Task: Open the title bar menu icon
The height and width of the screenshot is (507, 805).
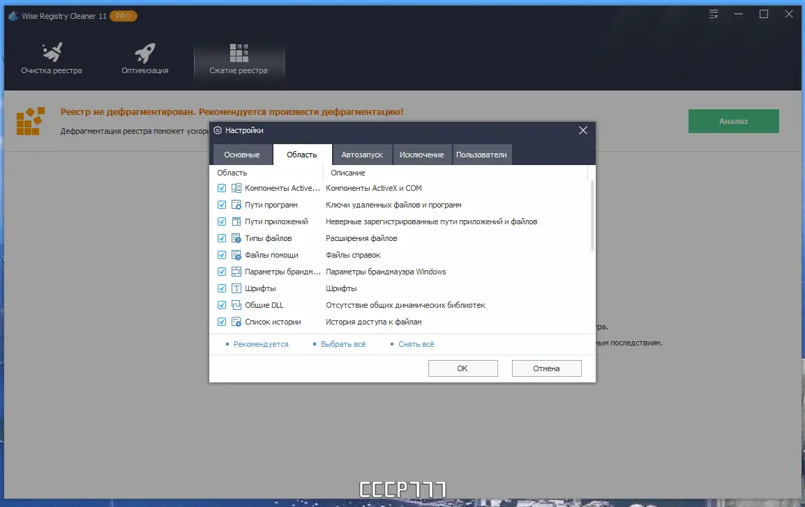Action: pos(714,15)
